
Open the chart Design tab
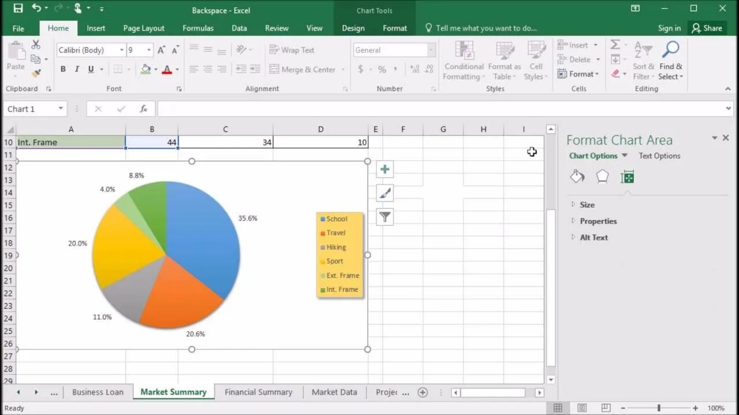click(x=353, y=28)
